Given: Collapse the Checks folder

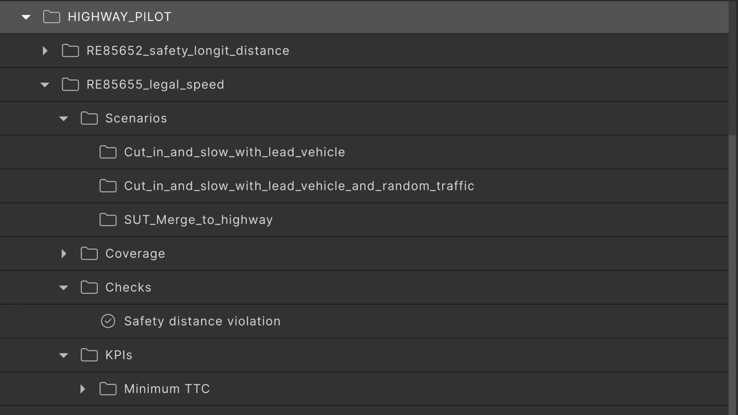Looking at the screenshot, I should click(64, 287).
